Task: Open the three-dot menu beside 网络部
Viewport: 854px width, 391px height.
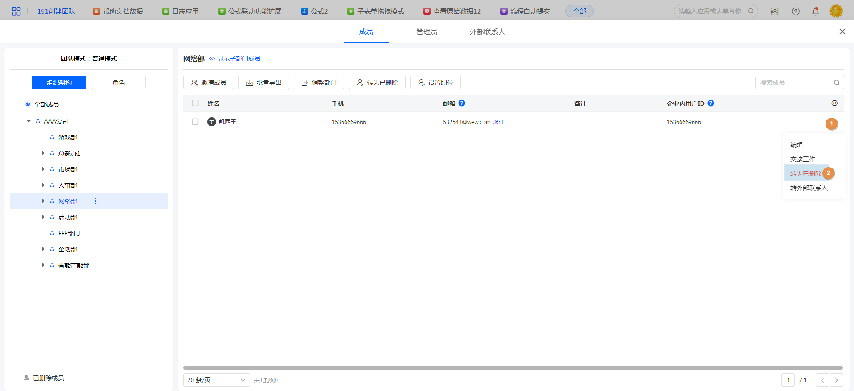Action: click(x=95, y=201)
